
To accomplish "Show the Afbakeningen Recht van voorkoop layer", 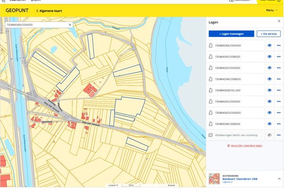I will (269, 135).
